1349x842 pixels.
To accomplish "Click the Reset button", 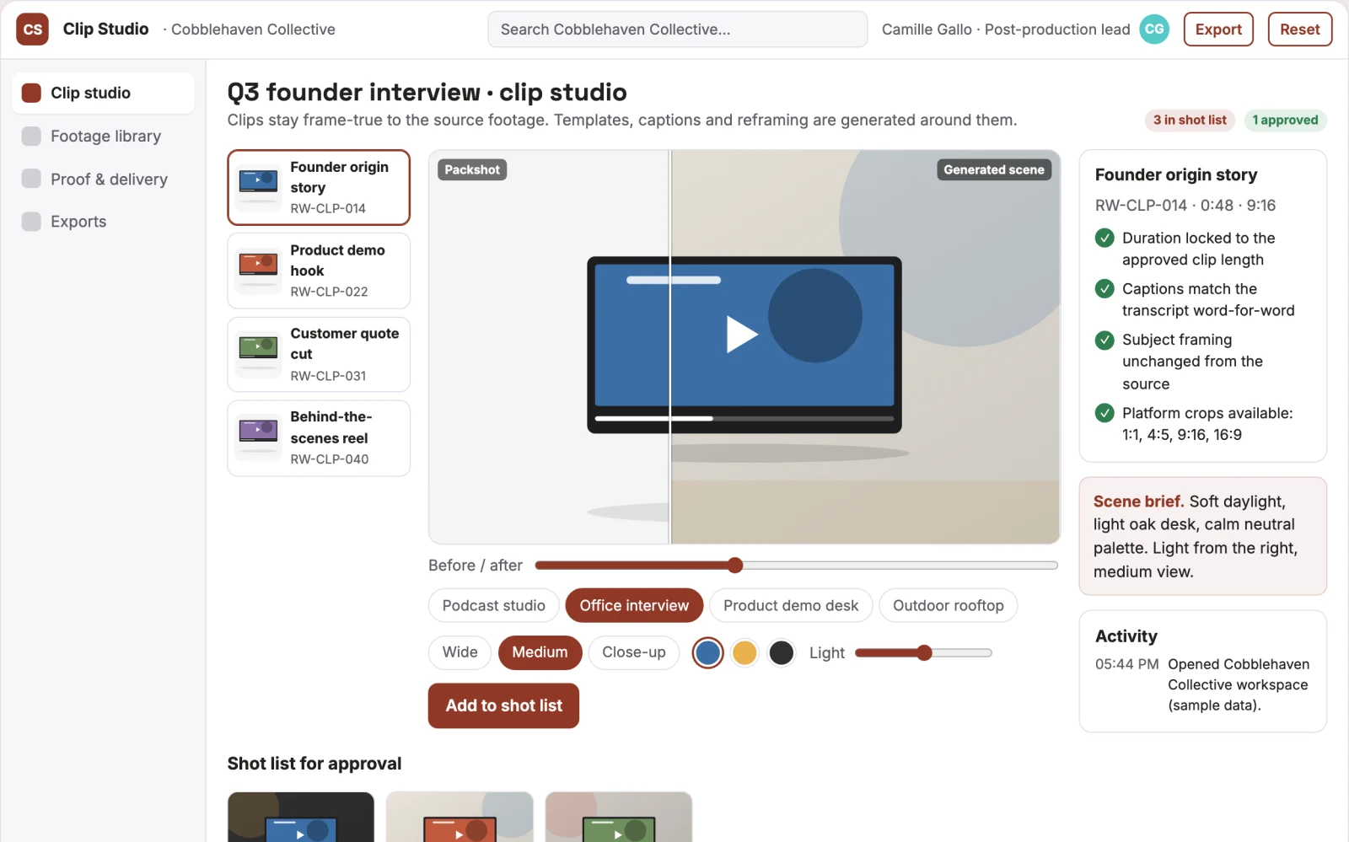I will coord(1299,29).
